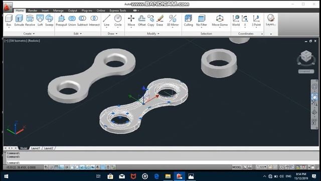Image resolution: width=321 pixels, height=181 pixels.
Task: Open the SW Isometric view controls menu
Action: click(18, 41)
